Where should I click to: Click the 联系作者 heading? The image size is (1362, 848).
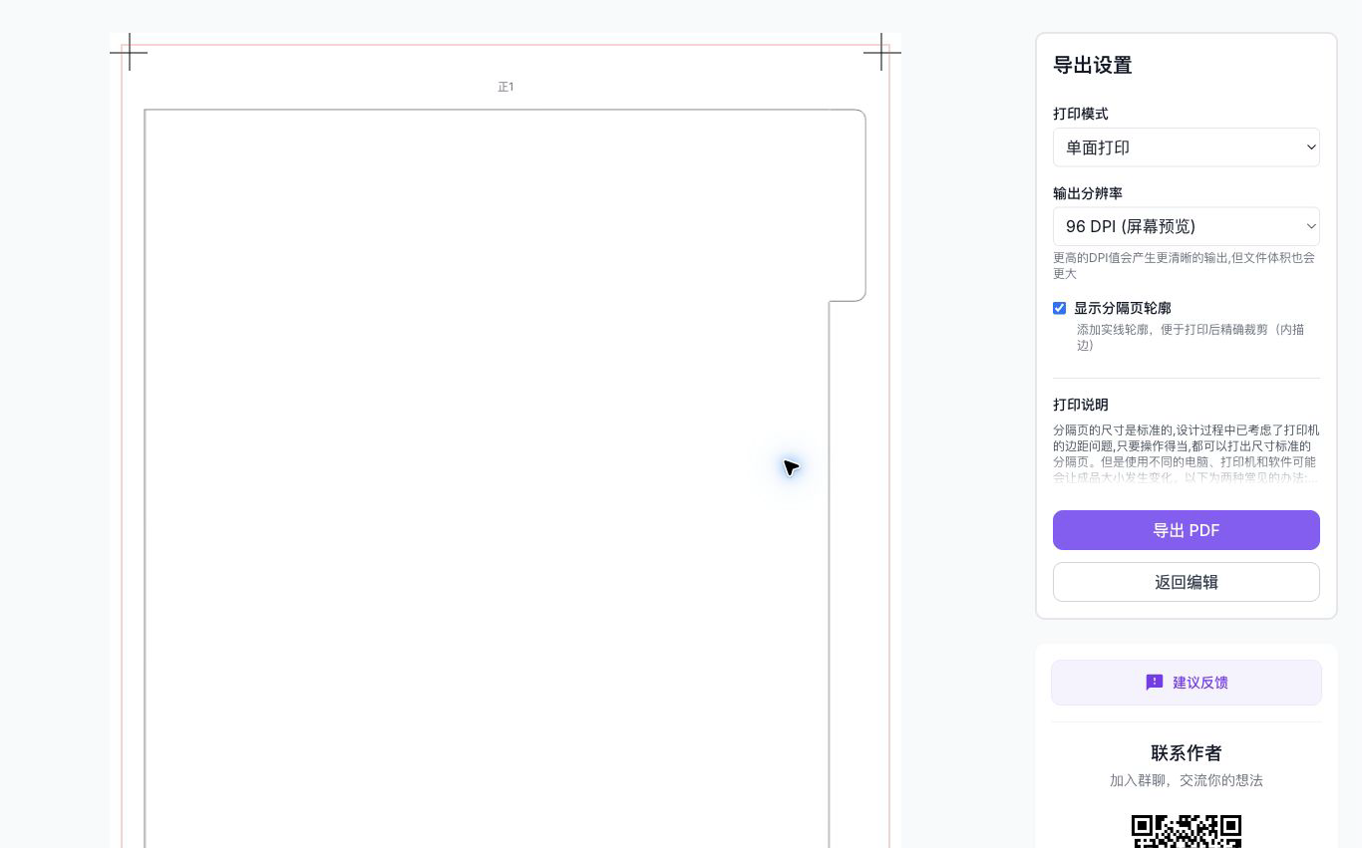click(1187, 753)
